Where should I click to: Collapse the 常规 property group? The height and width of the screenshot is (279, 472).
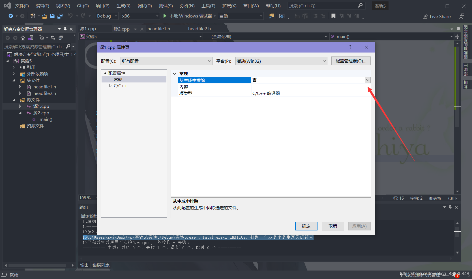point(175,74)
